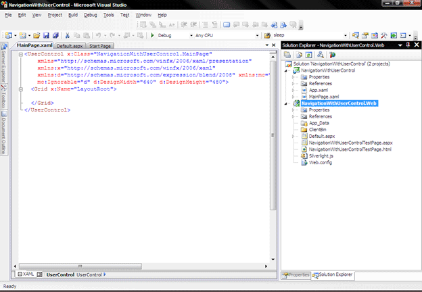Click the XAML split view icon

39,274
